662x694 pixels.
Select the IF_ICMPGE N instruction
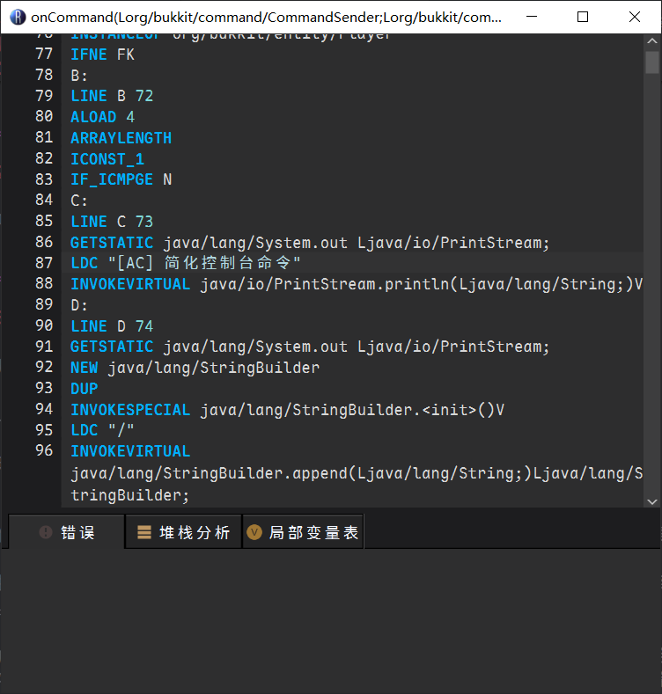[121, 179]
